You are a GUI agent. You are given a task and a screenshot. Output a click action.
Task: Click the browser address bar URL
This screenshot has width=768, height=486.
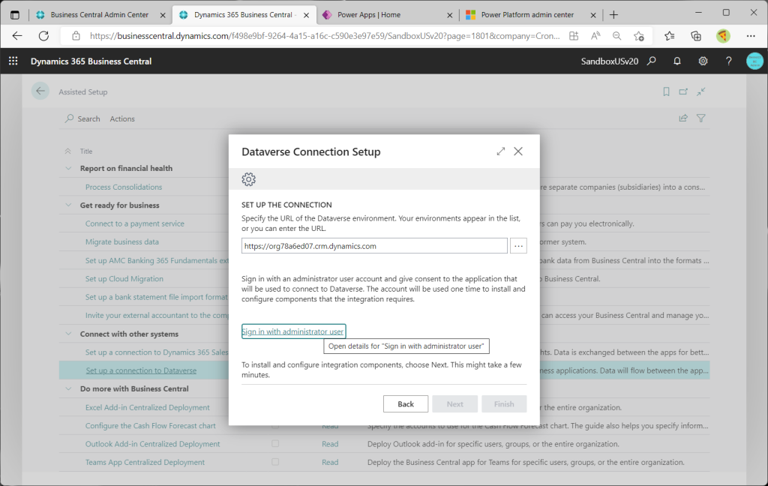point(324,36)
